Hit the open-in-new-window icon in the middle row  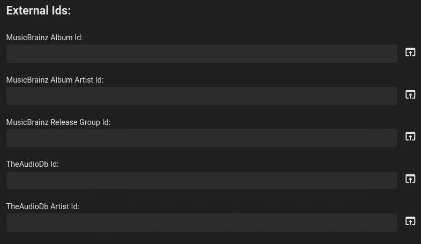410,137
